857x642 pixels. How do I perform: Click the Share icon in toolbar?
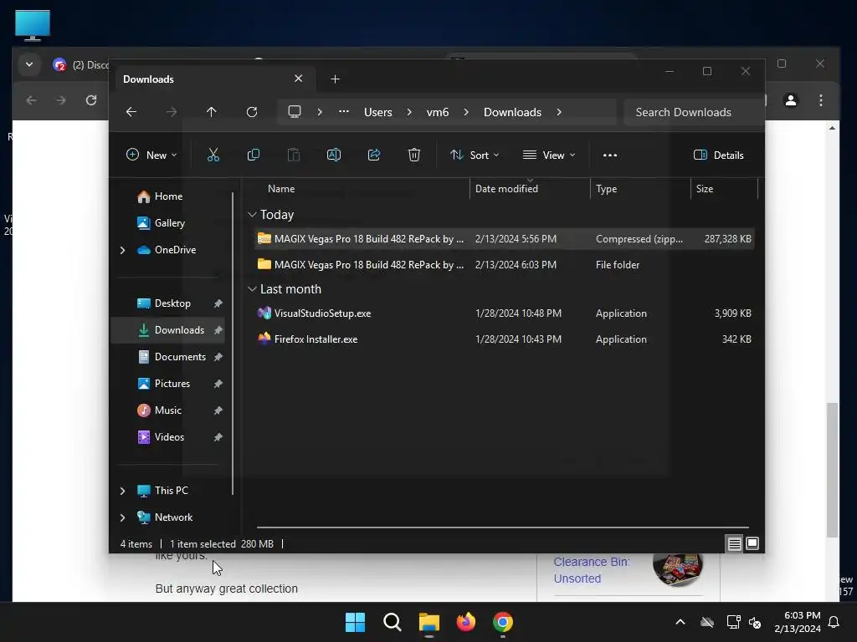374,155
